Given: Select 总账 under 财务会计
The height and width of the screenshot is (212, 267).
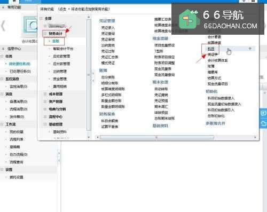Looking at the screenshot, I should [56, 41].
